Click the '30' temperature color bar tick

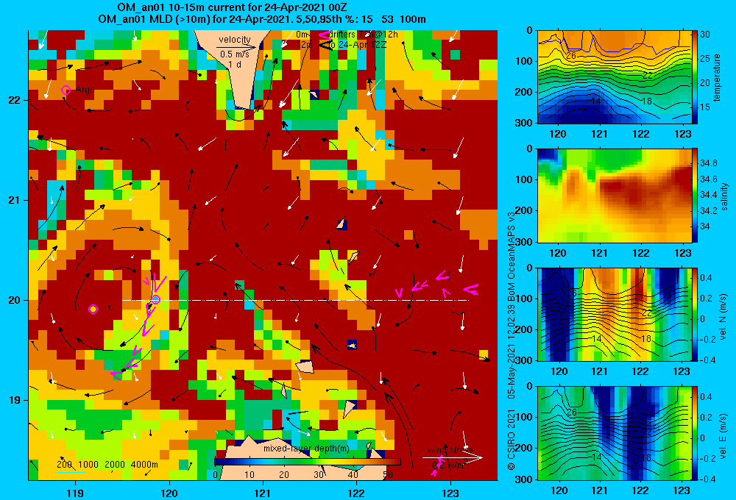point(705,35)
